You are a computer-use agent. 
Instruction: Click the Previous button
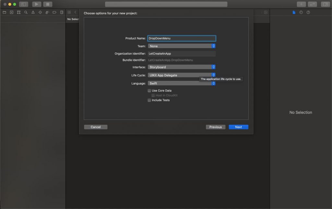(216, 127)
